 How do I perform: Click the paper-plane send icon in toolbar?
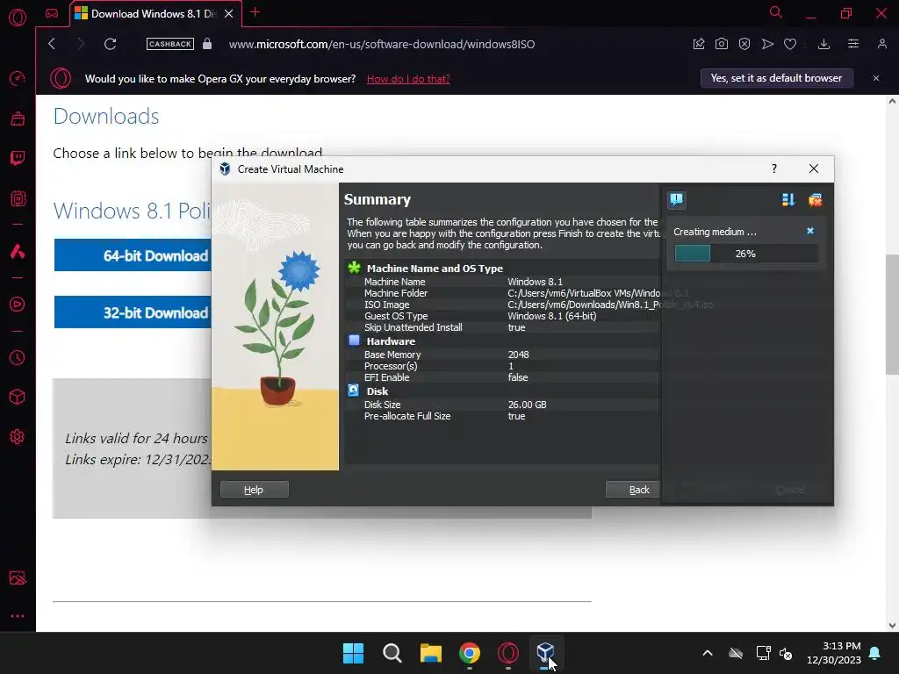[767, 44]
